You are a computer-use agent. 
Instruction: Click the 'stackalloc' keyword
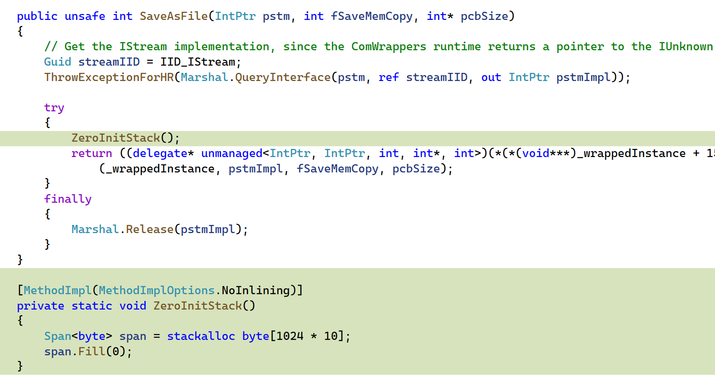pyautogui.click(x=201, y=336)
